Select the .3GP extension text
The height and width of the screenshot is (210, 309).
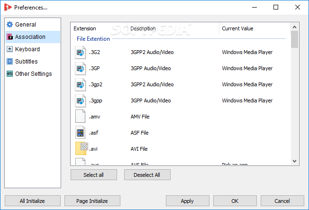tap(94, 68)
